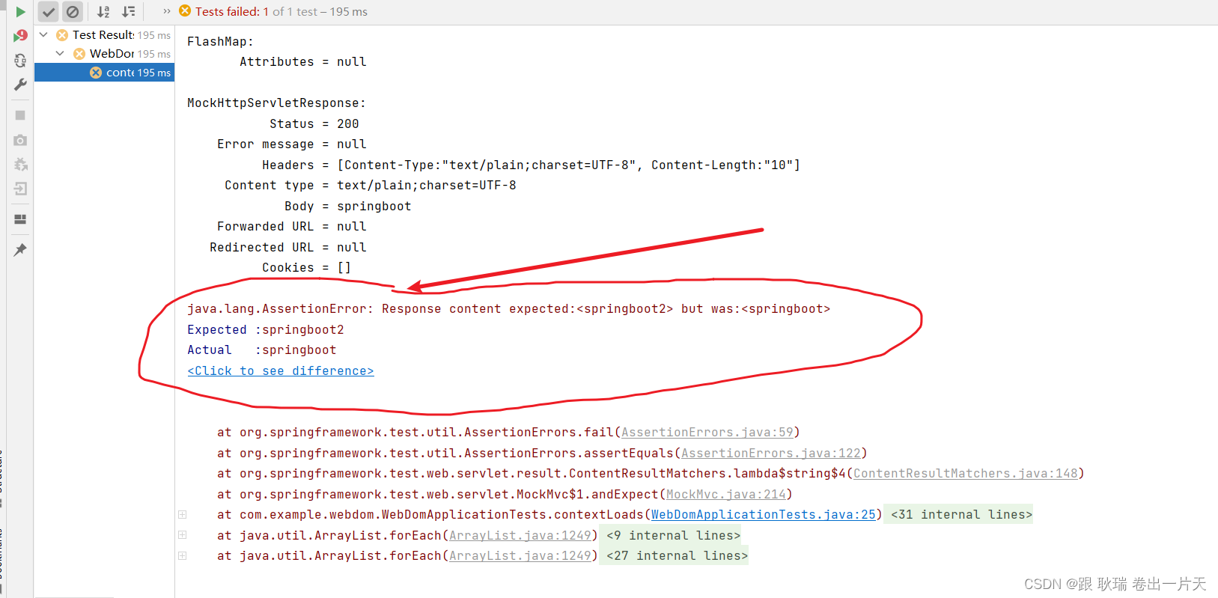Click the 'Actual :springboot' line
The image size is (1218, 598).
(262, 350)
